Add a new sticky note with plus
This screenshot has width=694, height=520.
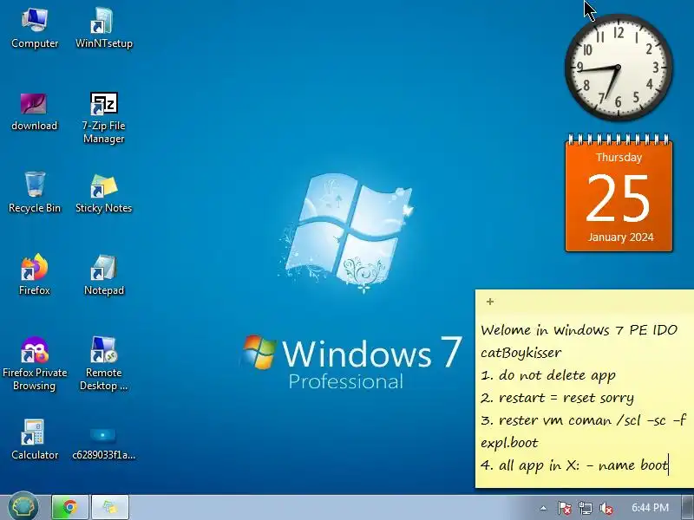click(x=490, y=302)
